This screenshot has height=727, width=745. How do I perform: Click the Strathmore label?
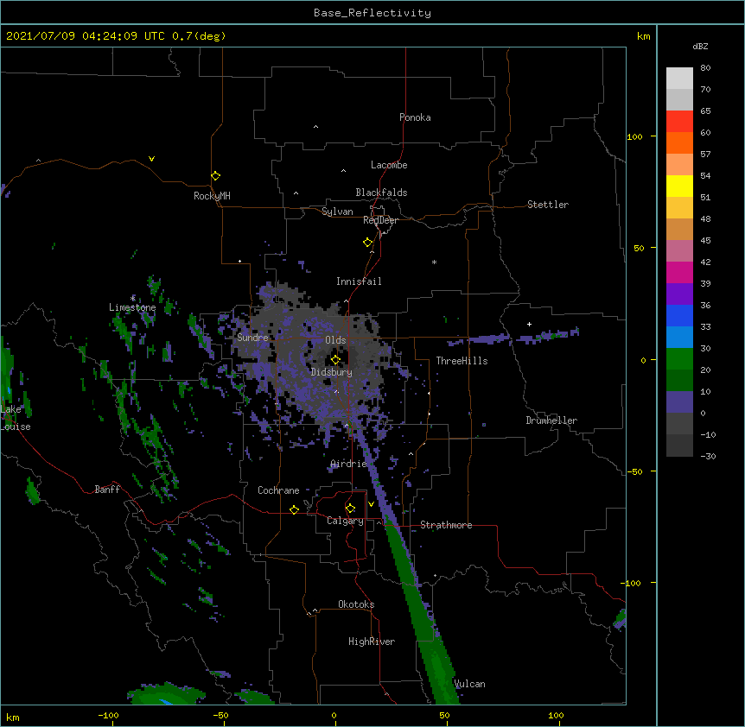point(446,525)
